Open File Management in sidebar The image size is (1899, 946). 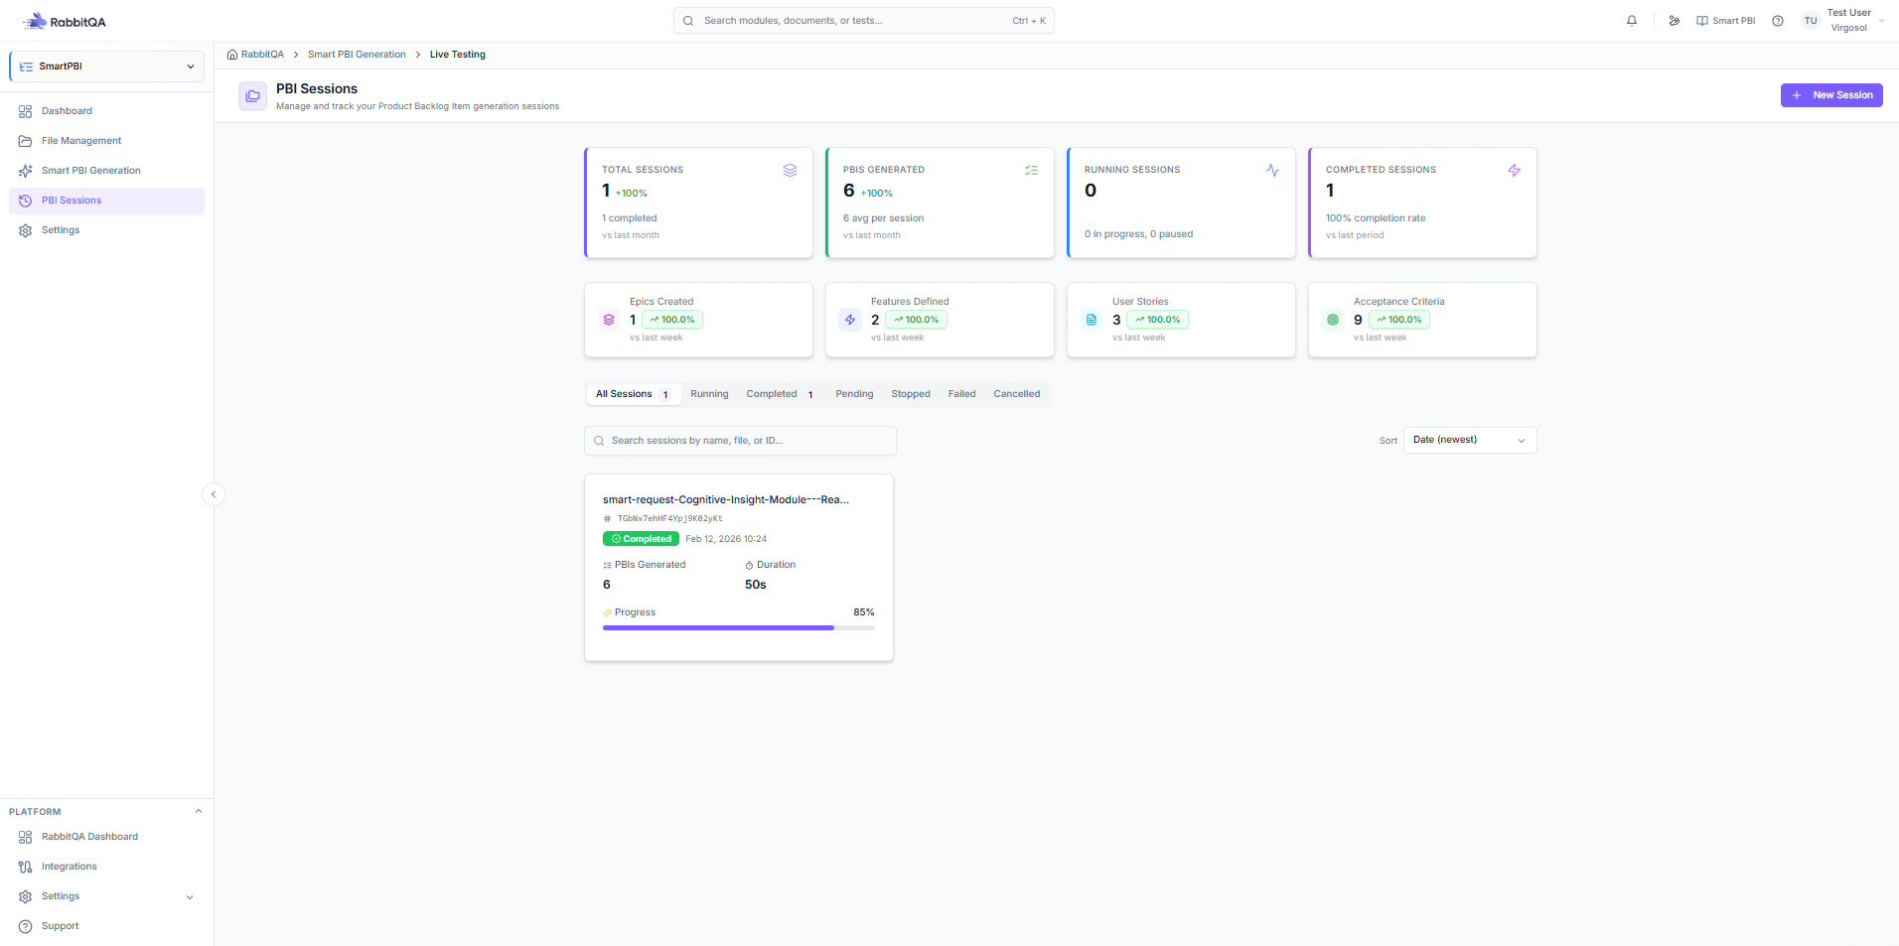click(x=106, y=141)
